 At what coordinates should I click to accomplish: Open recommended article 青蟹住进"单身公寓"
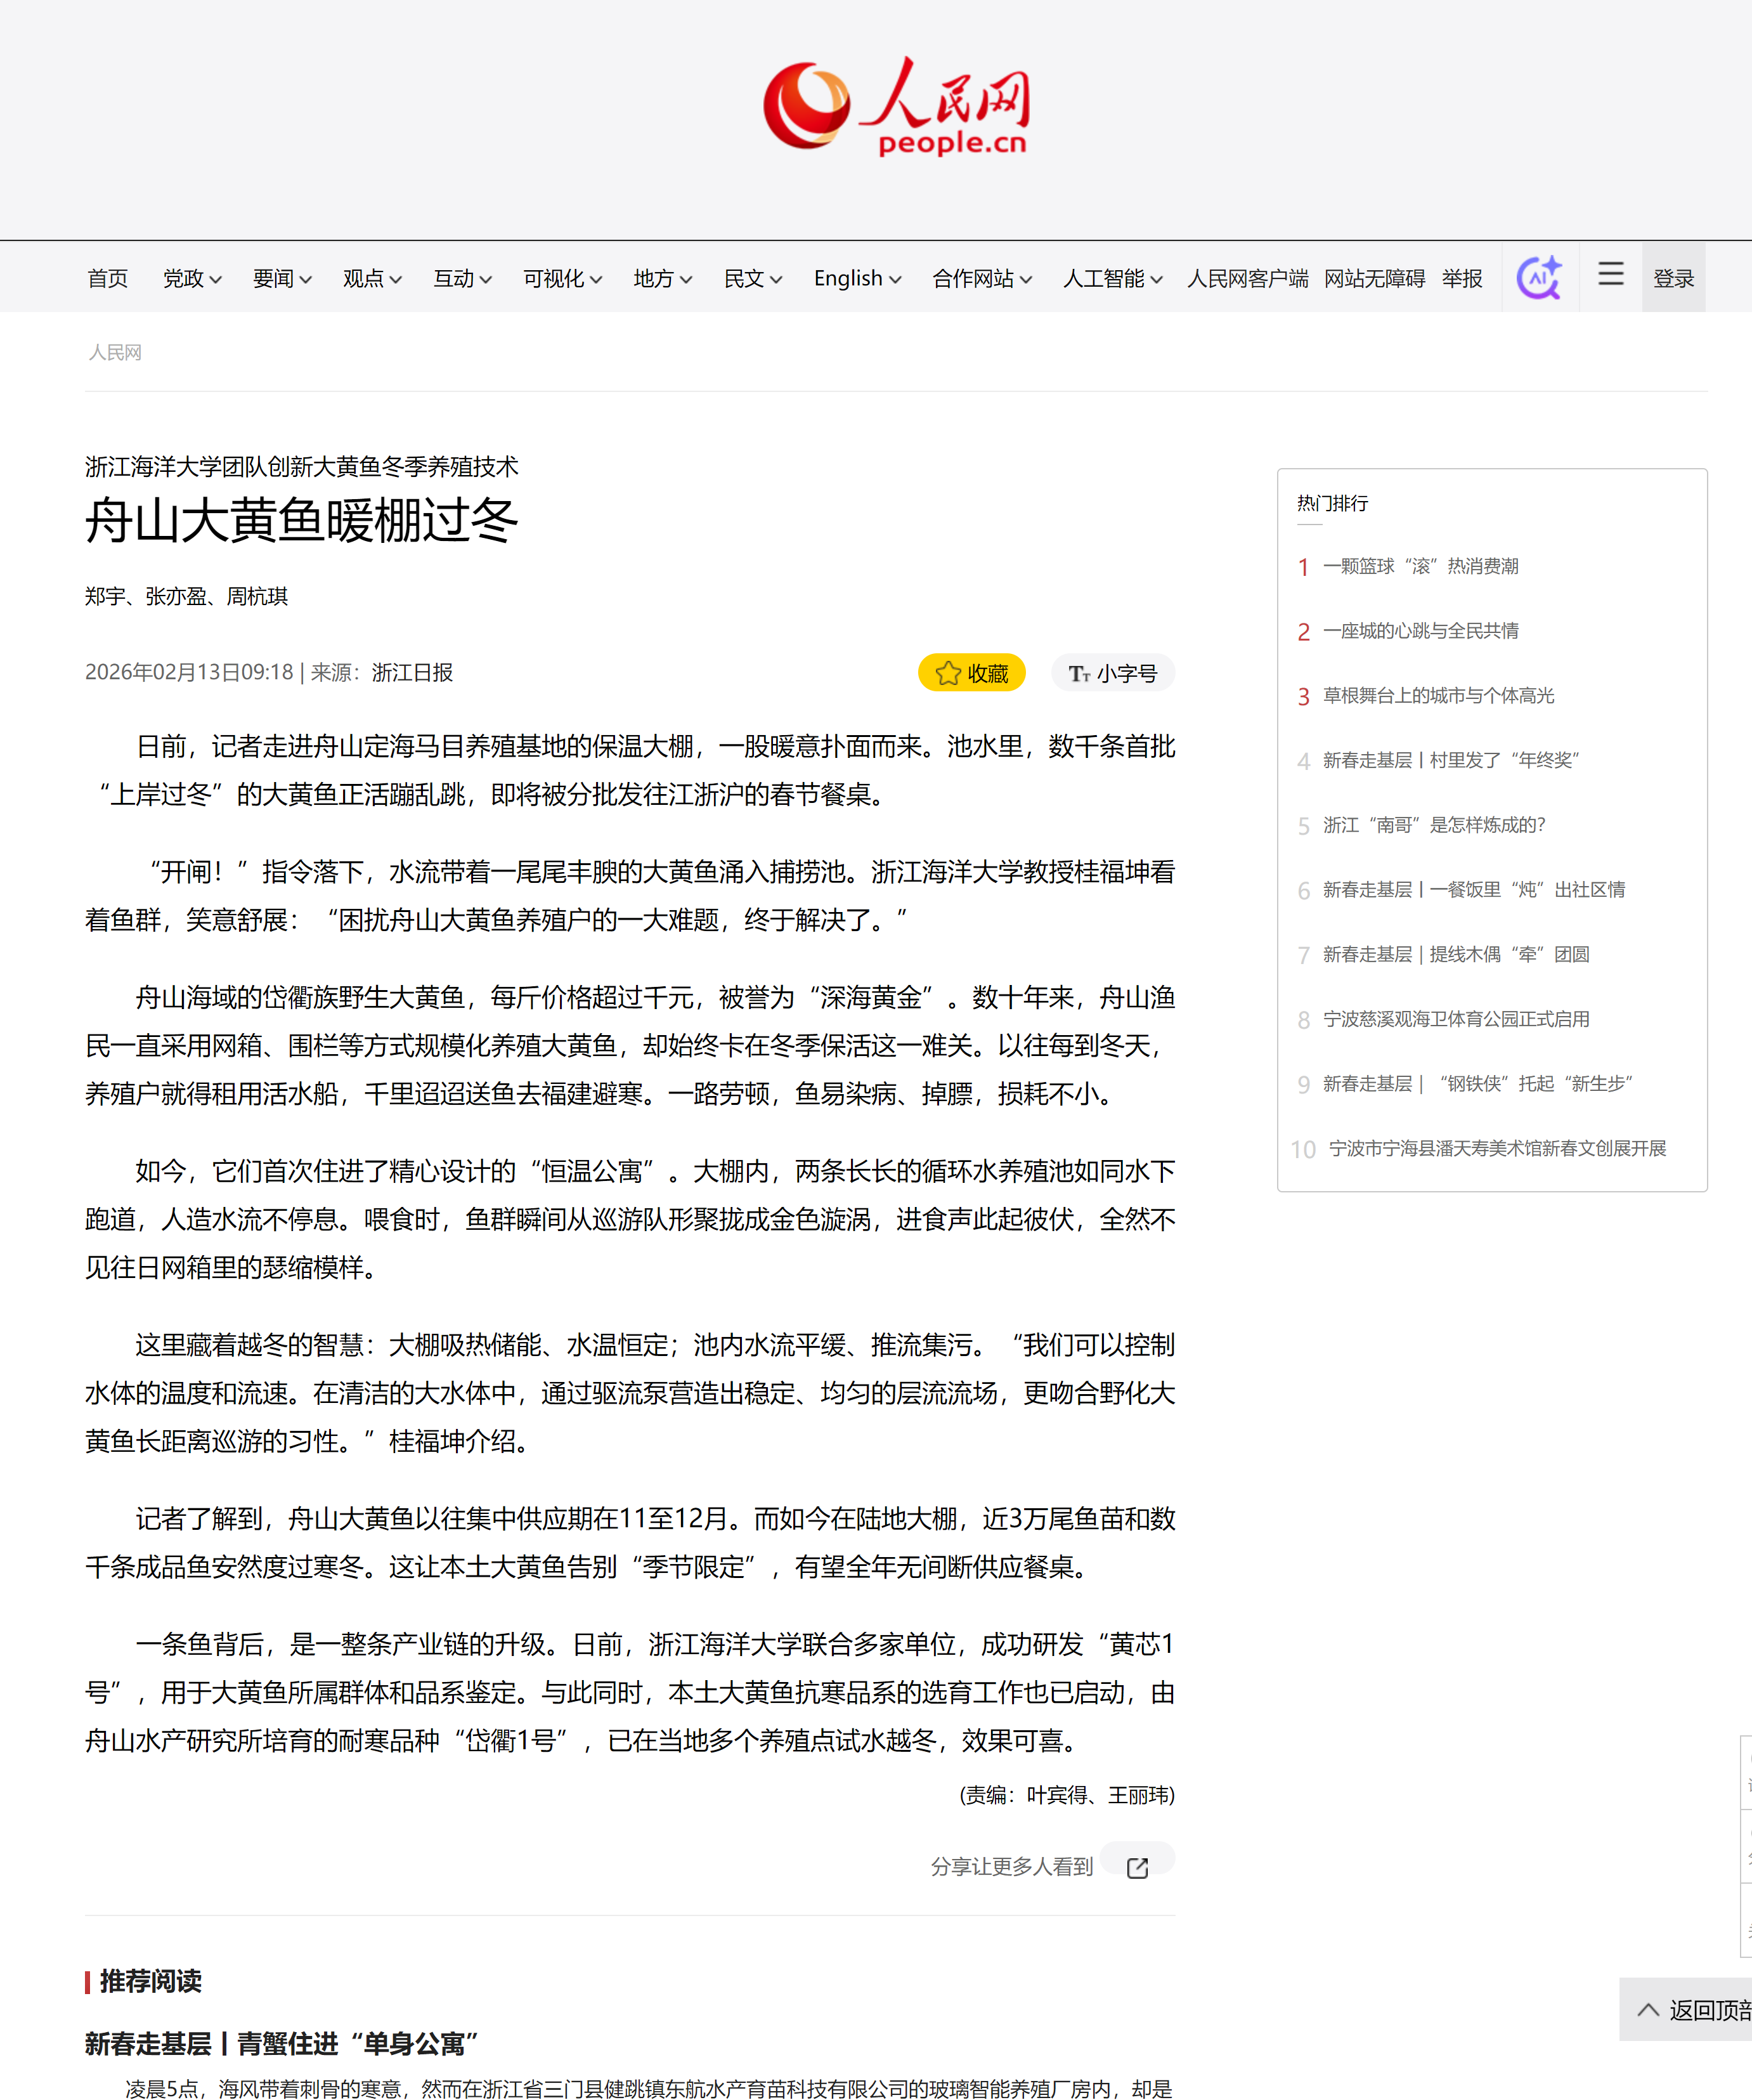coord(282,2043)
